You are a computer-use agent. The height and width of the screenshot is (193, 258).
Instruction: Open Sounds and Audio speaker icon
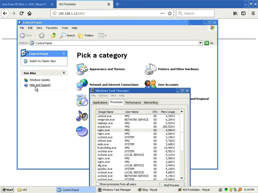[x=82, y=116]
